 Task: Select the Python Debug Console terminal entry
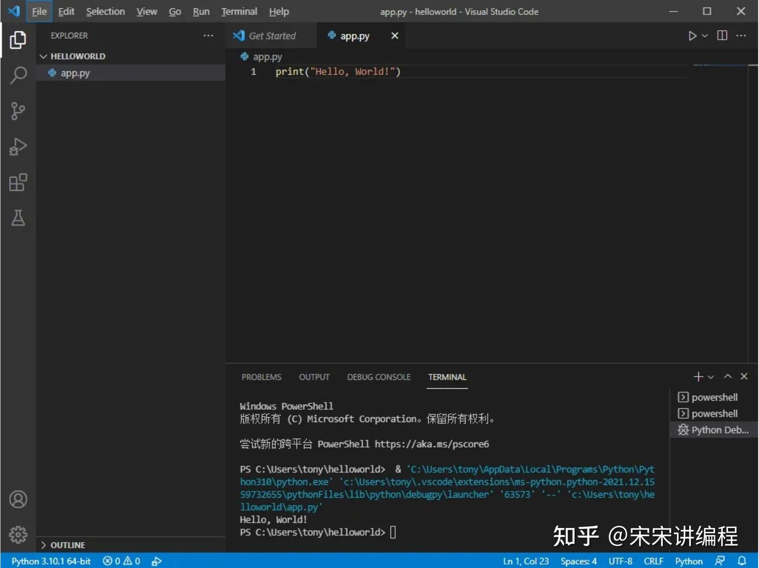tap(714, 430)
